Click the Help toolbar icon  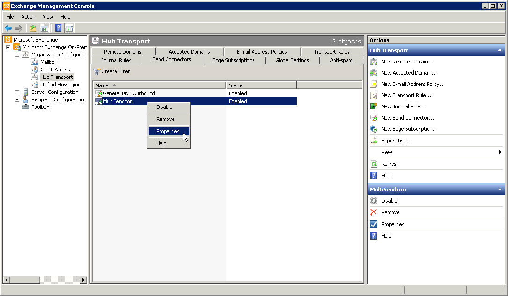pyautogui.click(x=58, y=28)
